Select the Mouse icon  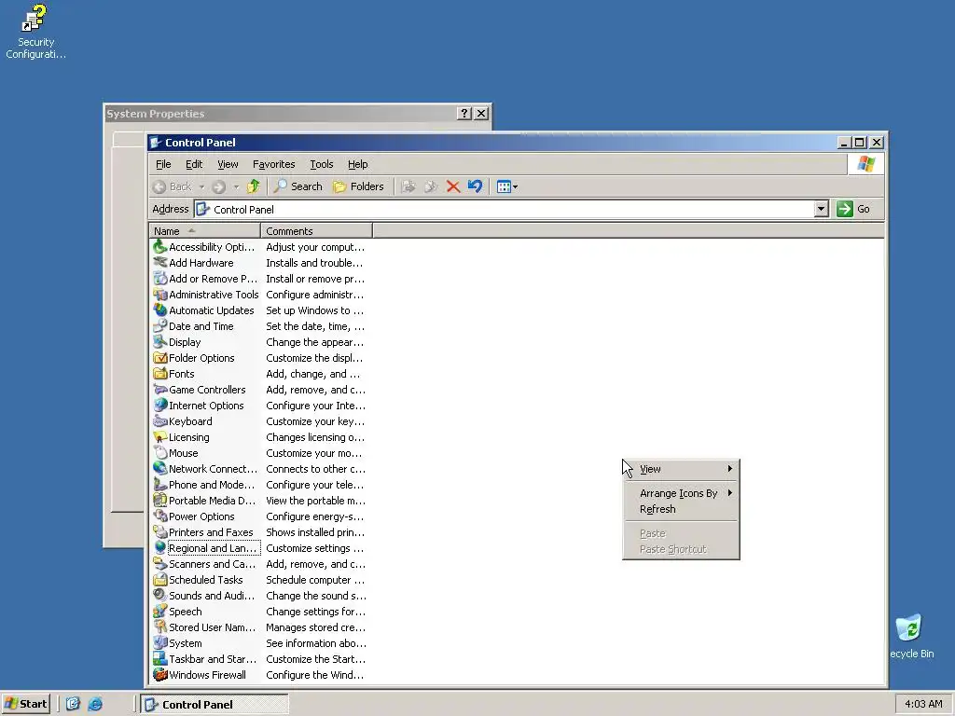[160, 452]
